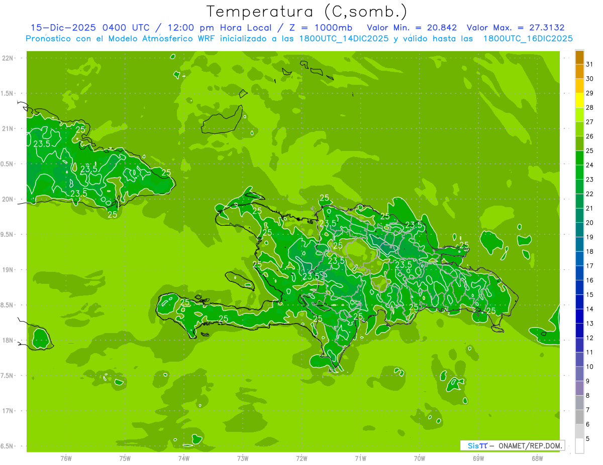Click the legend color band between 19 and 20
Image resolution: width=603 pixels, height=465 pixels.
[579, 230]
